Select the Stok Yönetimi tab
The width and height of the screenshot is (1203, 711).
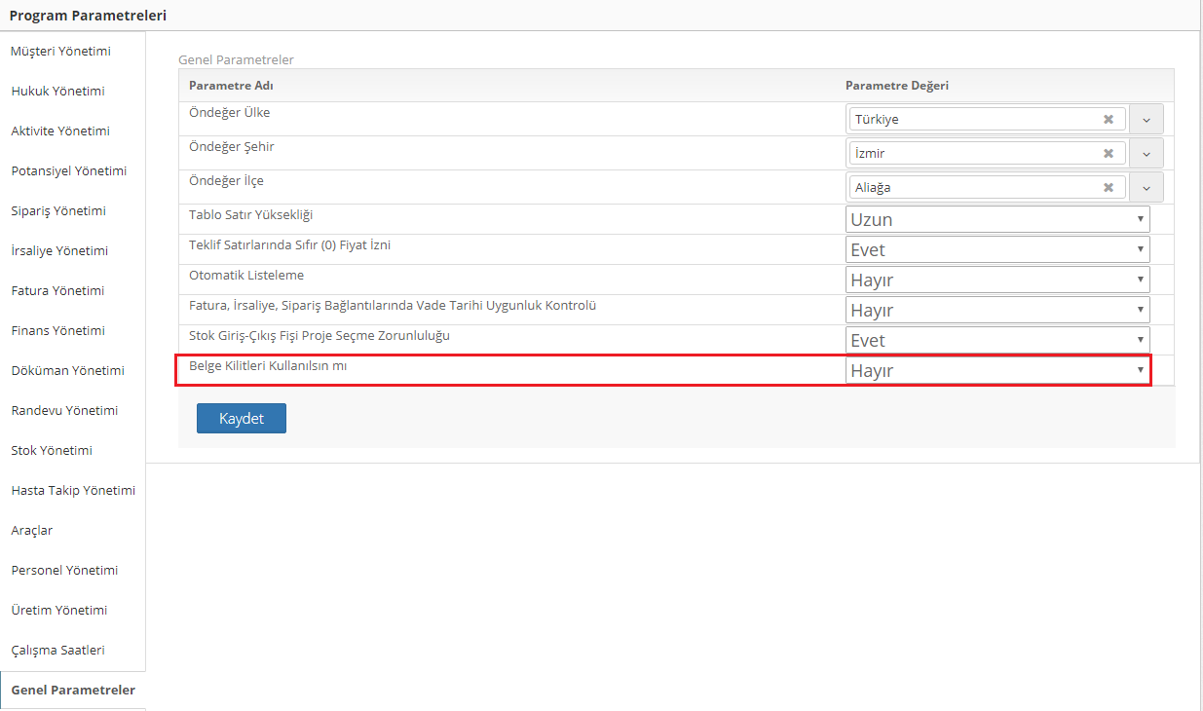pyautogui.click(x=52, y=450)
